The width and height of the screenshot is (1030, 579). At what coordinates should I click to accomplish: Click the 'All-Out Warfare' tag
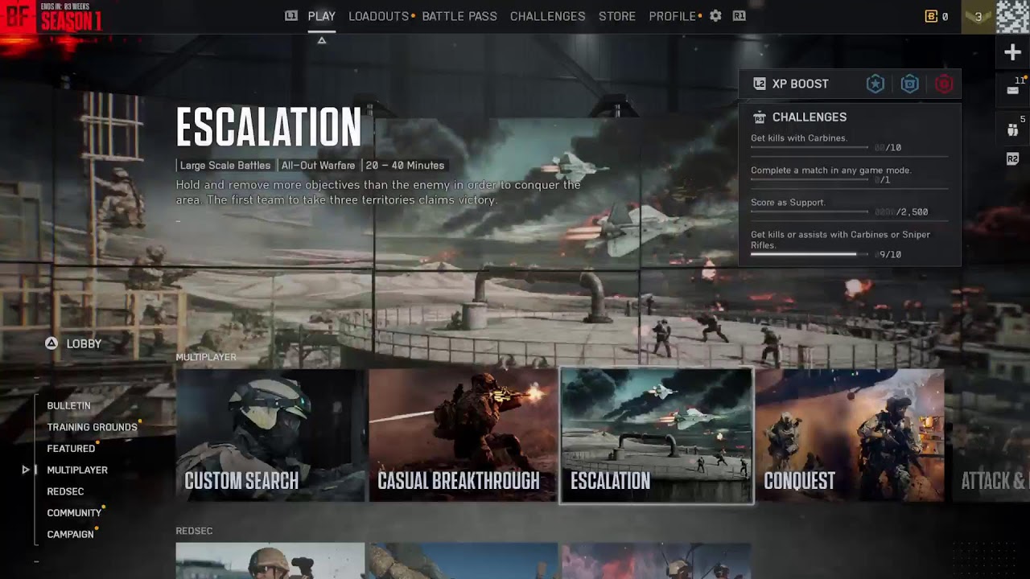click(x=318, y=166)
